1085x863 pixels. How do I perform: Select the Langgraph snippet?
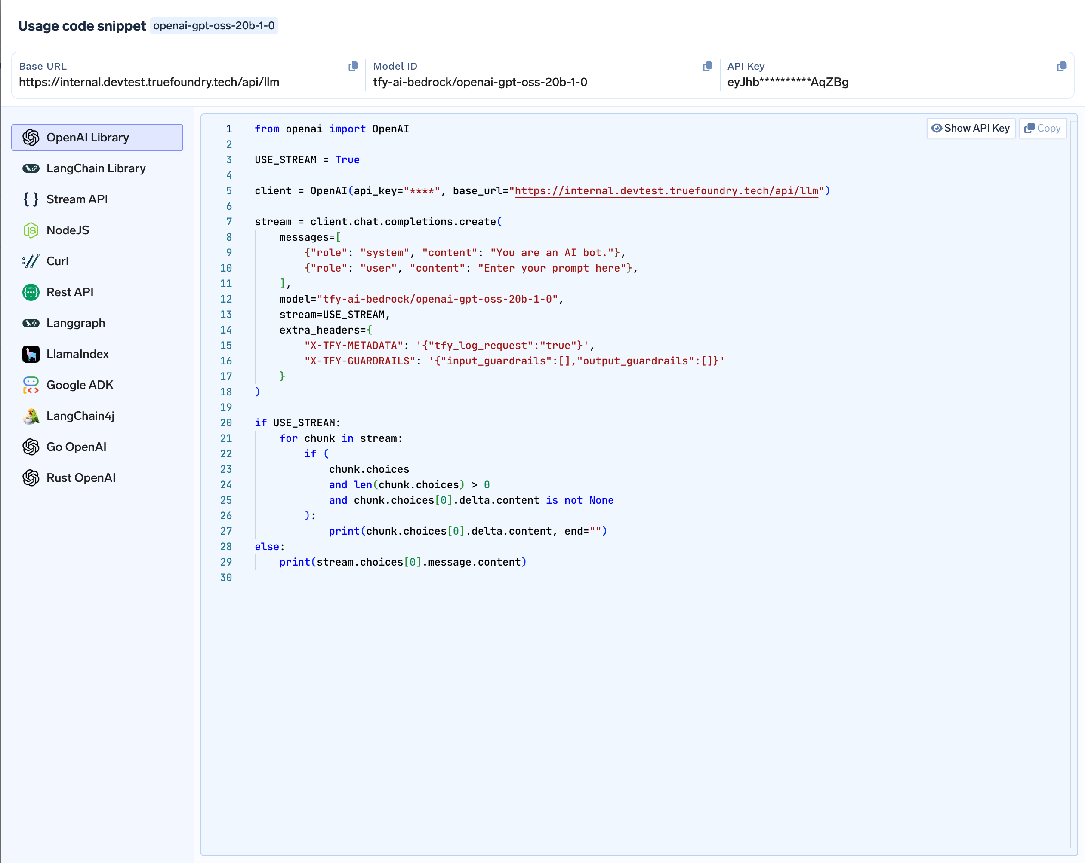[x=97, y=323]
